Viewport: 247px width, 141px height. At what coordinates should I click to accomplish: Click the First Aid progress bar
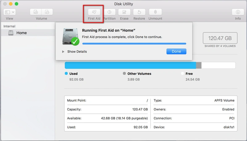coord(134,44)
